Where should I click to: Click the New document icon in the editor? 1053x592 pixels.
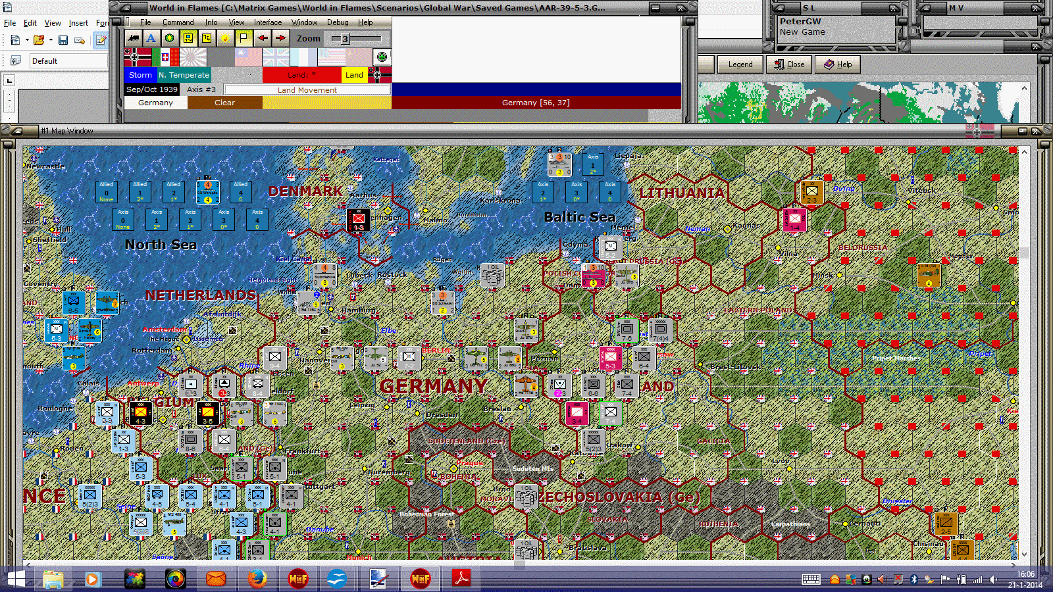point(15,40)
